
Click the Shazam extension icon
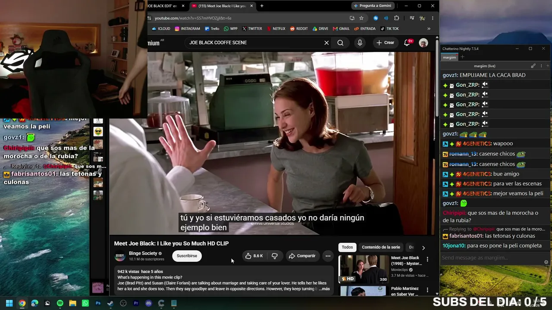click(x=376, y=18)
